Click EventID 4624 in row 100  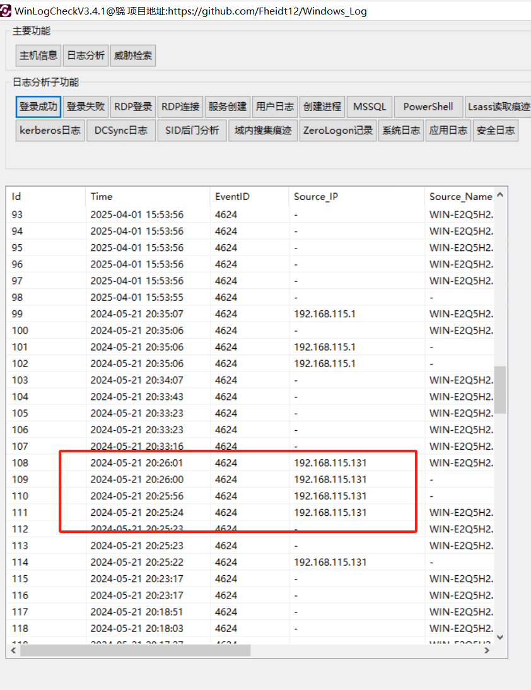(226, 331)
